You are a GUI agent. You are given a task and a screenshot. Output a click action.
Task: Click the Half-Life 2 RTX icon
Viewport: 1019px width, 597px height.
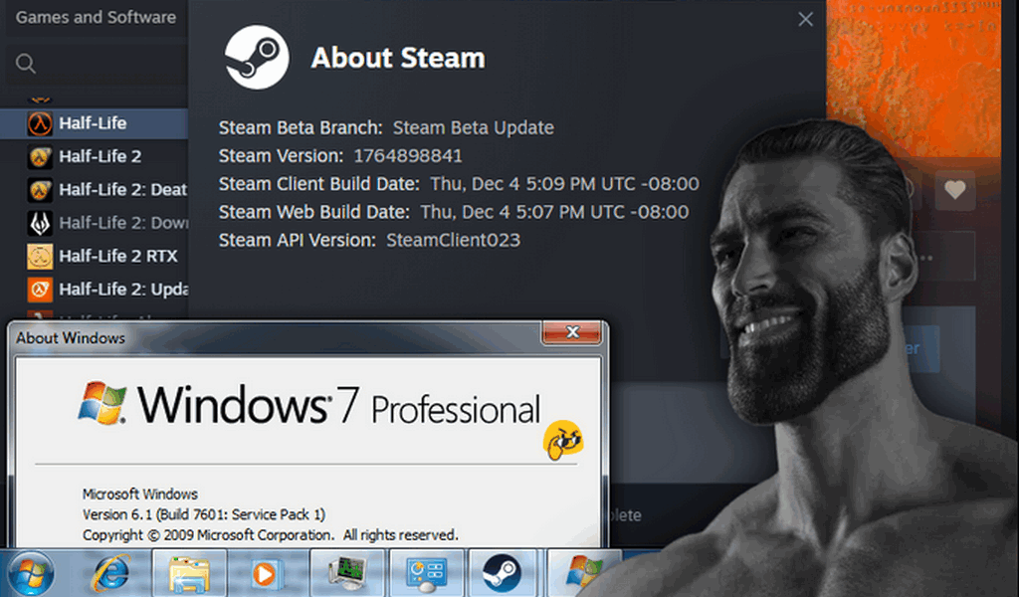pos(40,256)
